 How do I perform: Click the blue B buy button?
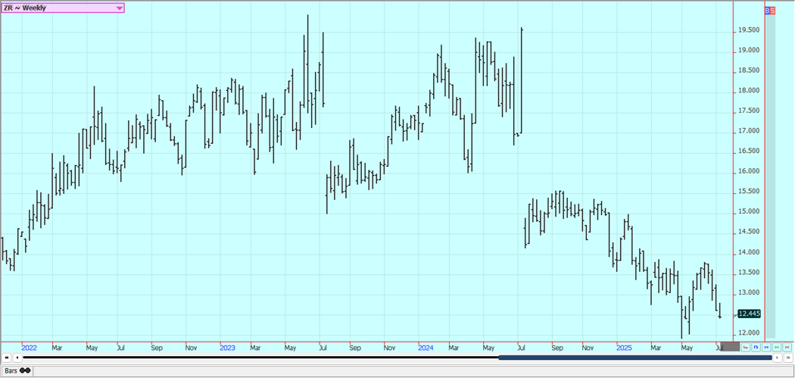pyautogui.click(x=767, y=10)
